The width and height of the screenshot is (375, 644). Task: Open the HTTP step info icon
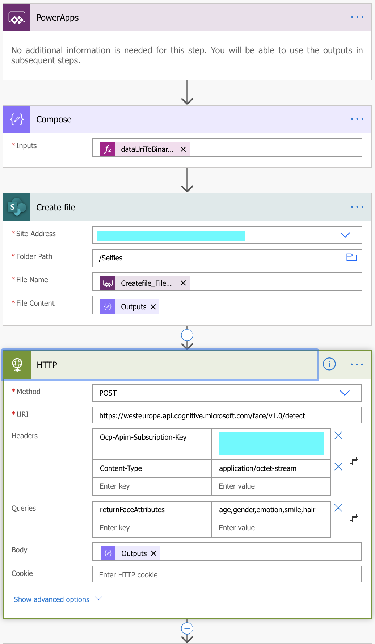(329, 364)
